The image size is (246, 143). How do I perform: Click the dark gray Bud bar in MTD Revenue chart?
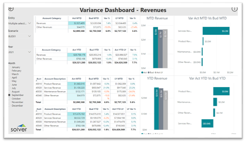pyautogui.click(x=160, y=49)
